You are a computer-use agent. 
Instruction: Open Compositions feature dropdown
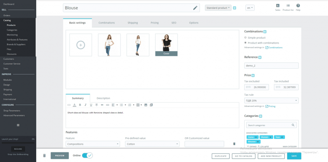(x=93, y=144)
